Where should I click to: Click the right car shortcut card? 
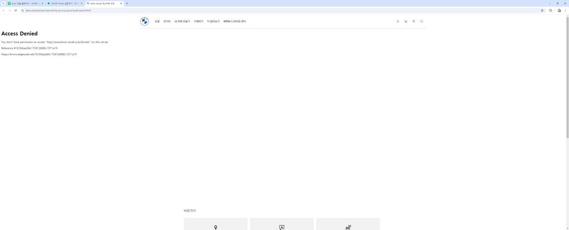pos(348,224)
